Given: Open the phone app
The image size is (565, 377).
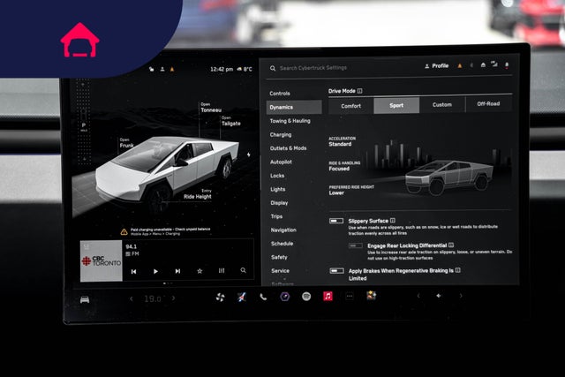Looking at the screenshot, I should click(x=263, y=297).
